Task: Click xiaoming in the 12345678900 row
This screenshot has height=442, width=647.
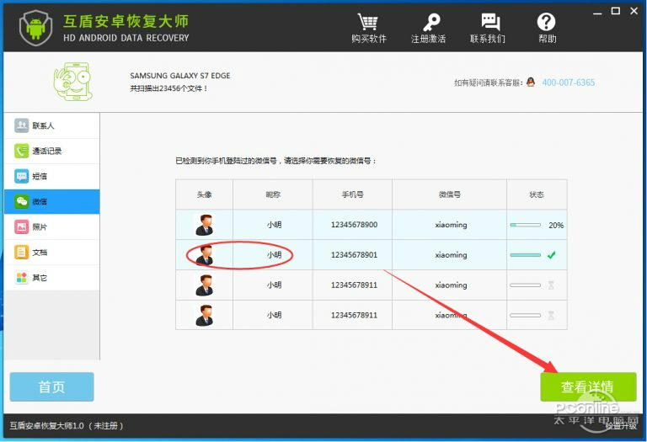Action: [x=451, y=225]
